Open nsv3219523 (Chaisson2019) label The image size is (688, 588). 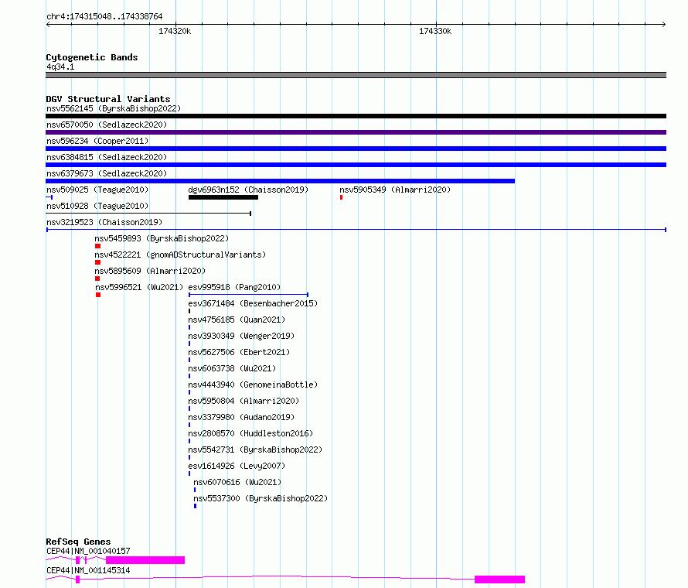tap(104, 222)
